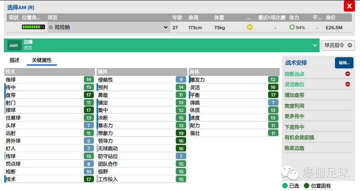Sort by 身价 column header

[x=330, y=17]
